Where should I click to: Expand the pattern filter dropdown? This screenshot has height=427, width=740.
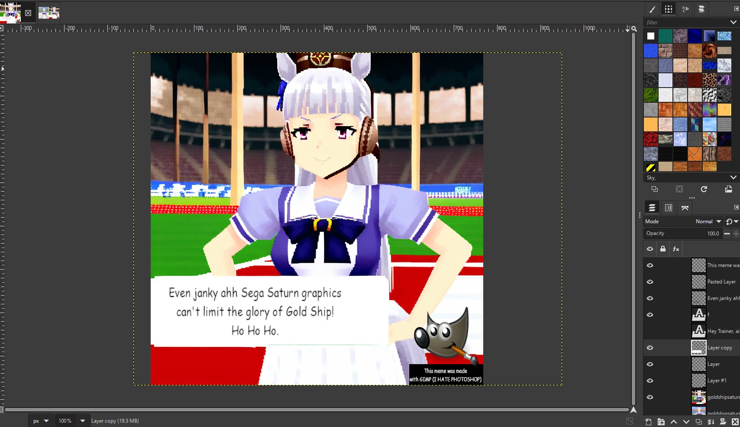733,22
